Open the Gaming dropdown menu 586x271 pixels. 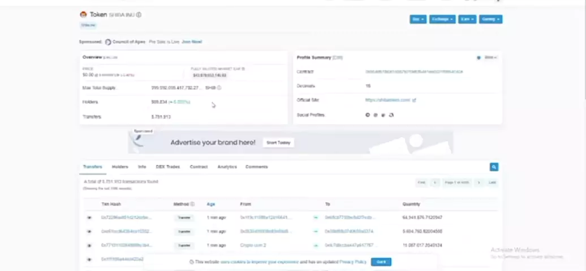[x=490, y=19]
